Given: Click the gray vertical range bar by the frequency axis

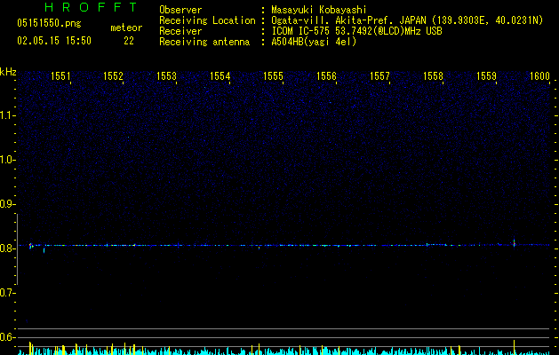Looking at the screenshot, I should click(18, 249).
